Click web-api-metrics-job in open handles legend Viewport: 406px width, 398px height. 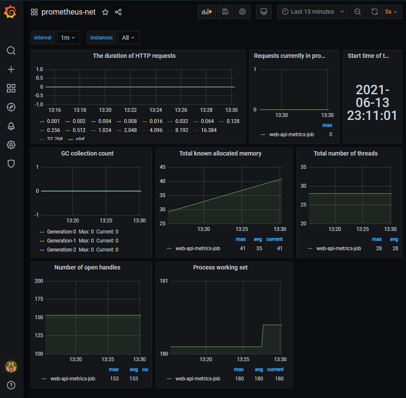[x=72, y=379]
